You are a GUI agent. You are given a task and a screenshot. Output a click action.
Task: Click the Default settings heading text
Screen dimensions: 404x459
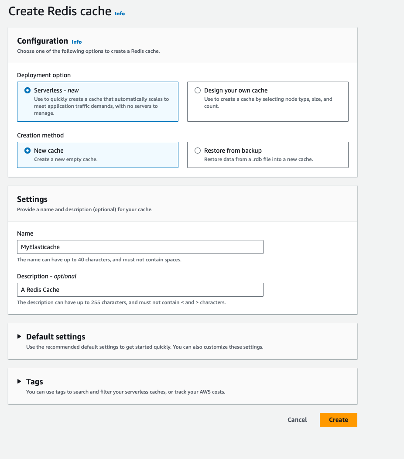click(x=56, y=337)
